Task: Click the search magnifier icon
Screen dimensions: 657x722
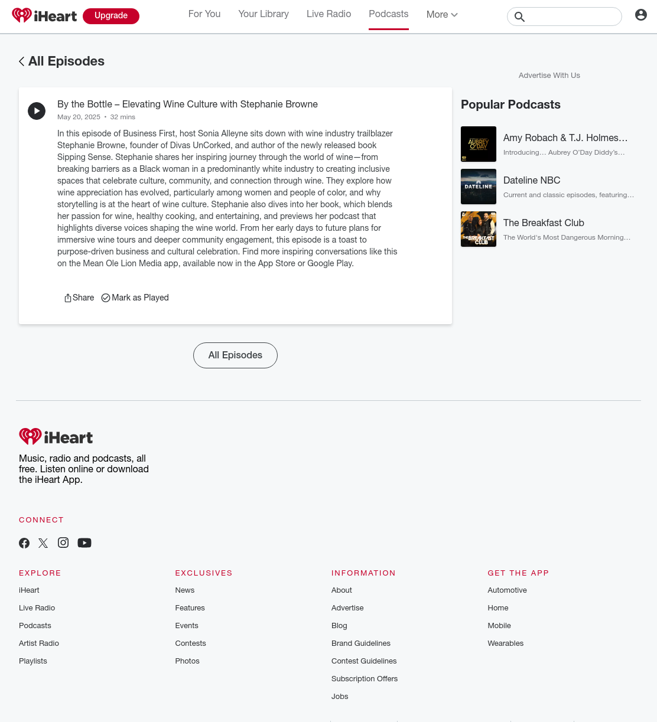Action: tap(519, 17)
